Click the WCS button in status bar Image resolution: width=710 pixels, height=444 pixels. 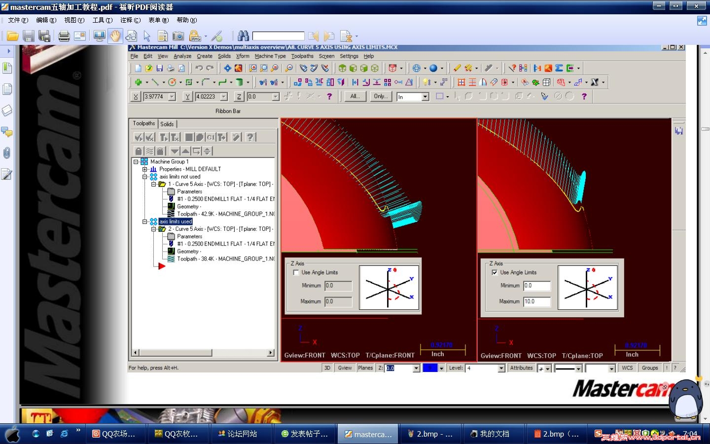point(627,368)
